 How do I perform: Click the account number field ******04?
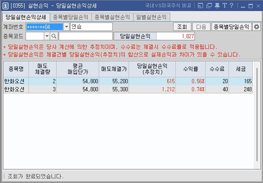[x=44, y=27]
